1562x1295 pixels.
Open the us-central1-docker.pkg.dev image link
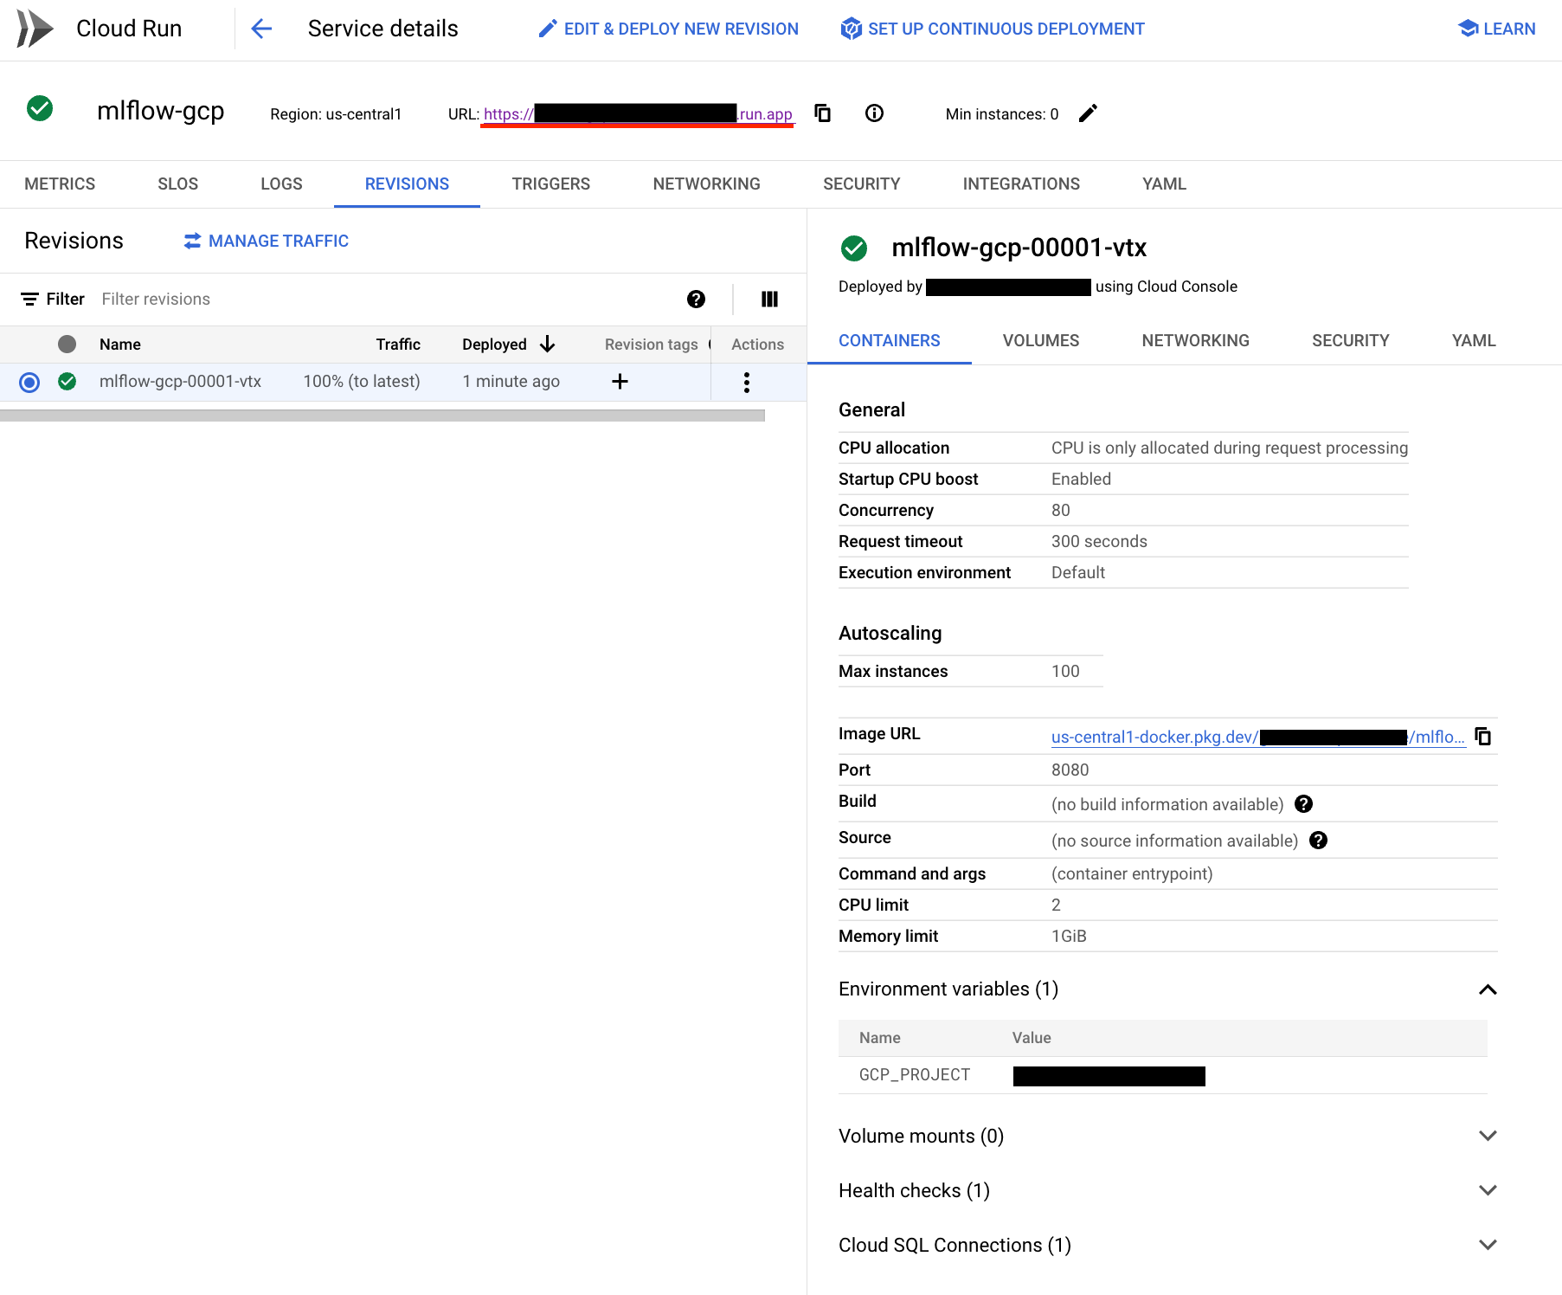click(1258, 737)
